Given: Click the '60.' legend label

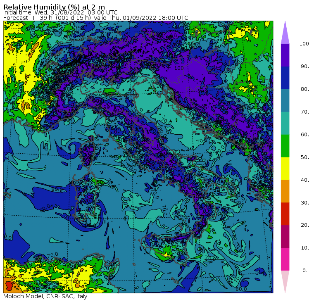Looking at the screenshot, I should pyautogui.click(x=305, y=134).
